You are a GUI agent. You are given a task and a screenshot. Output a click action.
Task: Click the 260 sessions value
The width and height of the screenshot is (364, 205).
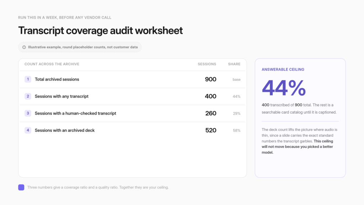pos(211,113)
